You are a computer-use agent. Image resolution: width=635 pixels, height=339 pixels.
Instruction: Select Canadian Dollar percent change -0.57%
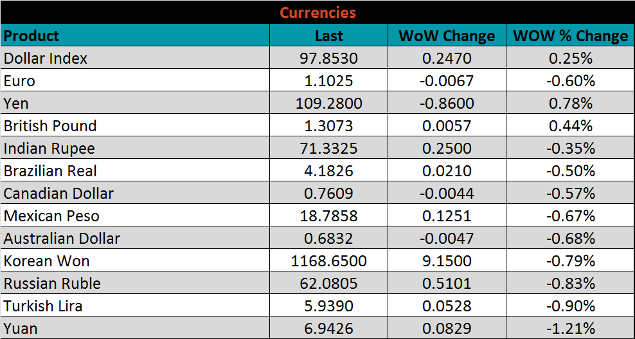coord(571,194)
